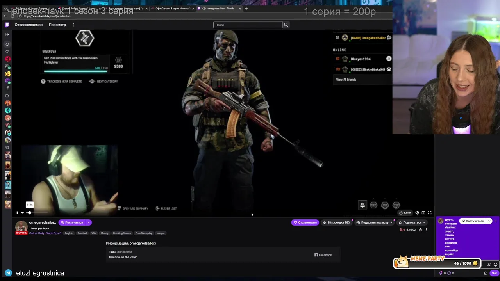Image resolution: width=500 pixels, height=281 pixels.
Task: Open the red avatar channel in left sidebar
Action: tap(7, 59)
